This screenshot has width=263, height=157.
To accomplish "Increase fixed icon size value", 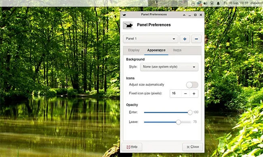I will [x=194, y=93].
